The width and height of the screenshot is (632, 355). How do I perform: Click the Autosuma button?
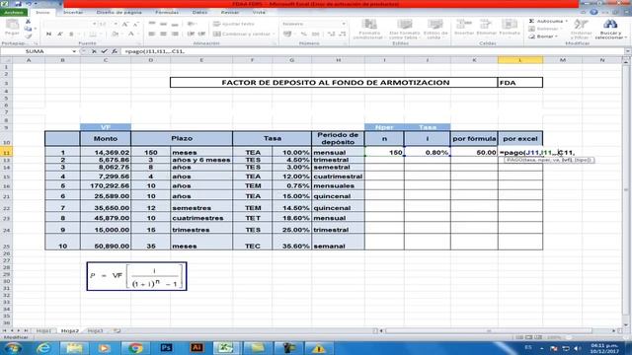coord(548,21)
